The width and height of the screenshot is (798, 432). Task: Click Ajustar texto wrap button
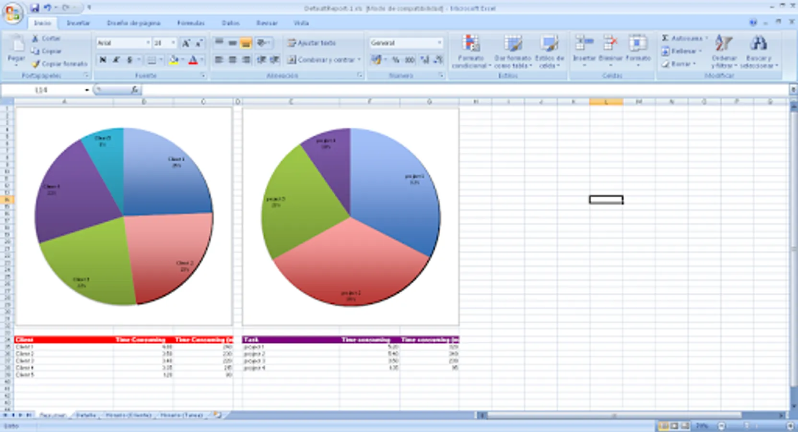click(x=311, y=43)
